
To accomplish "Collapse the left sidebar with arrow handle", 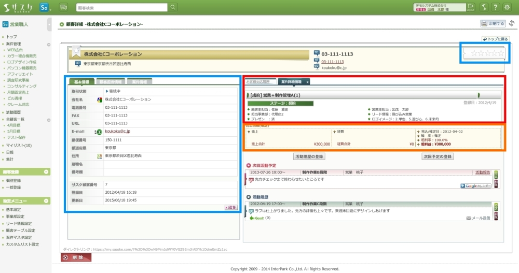I will point(49,24).
